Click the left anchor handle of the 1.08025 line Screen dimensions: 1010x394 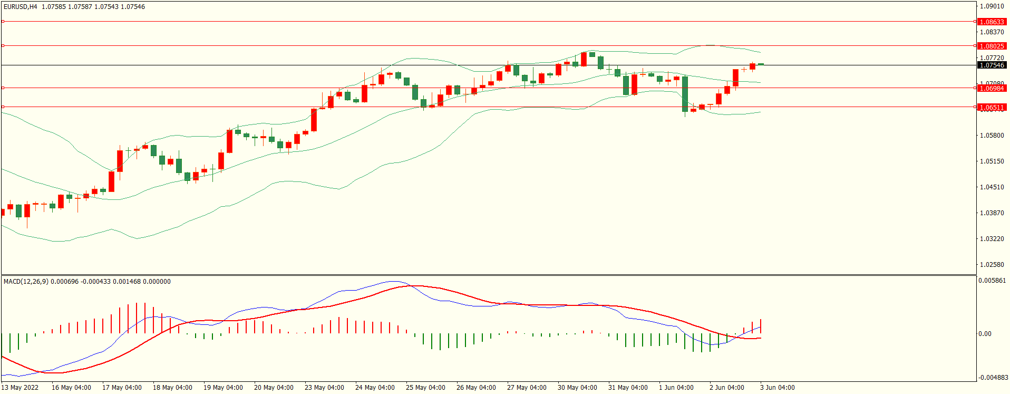3,46
